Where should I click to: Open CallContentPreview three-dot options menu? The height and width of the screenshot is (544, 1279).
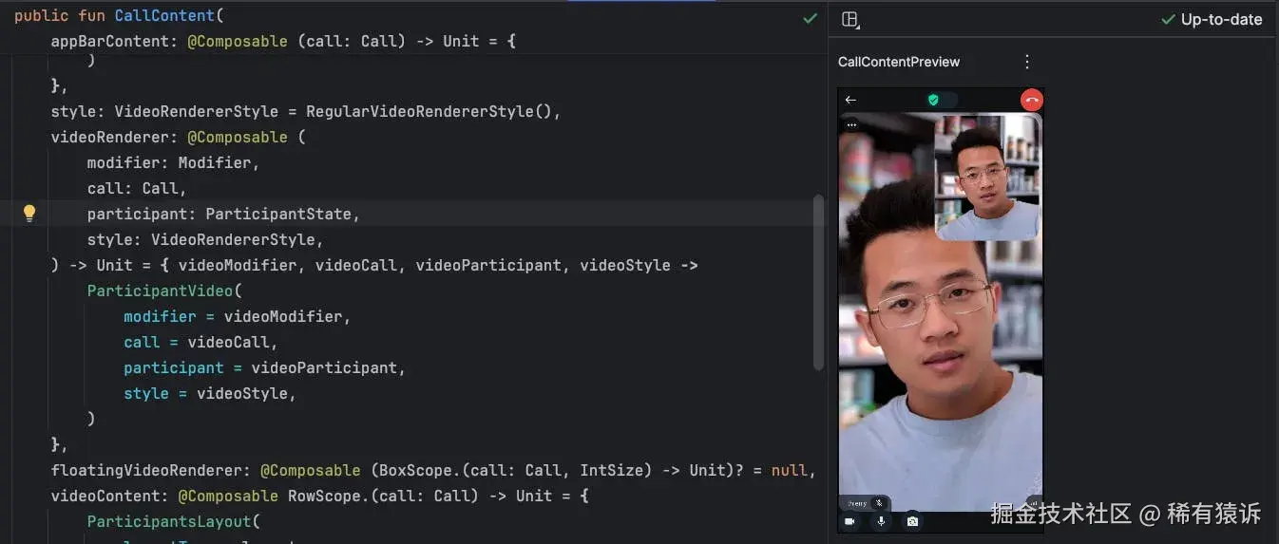(x=1026, y=62)
